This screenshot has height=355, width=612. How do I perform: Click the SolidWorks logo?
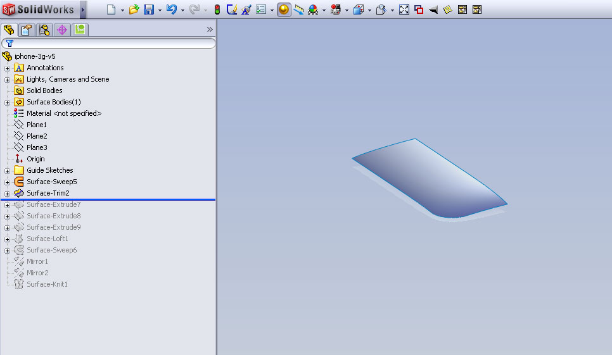click(x=38, y=9)
